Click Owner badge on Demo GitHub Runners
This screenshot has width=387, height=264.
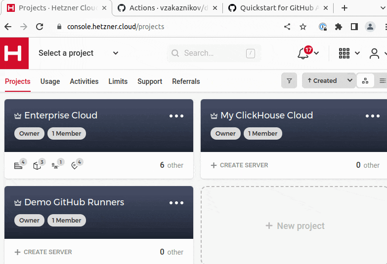29,221
